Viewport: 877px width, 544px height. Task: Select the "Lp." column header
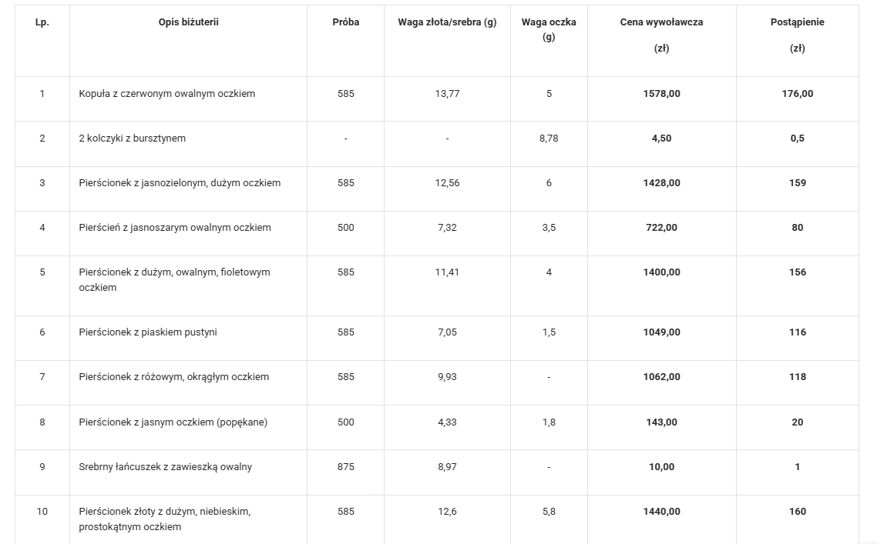click(x=42, y=22)
